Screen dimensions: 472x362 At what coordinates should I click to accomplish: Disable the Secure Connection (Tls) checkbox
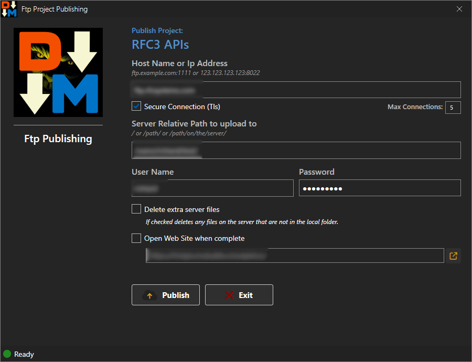point(136,107)
